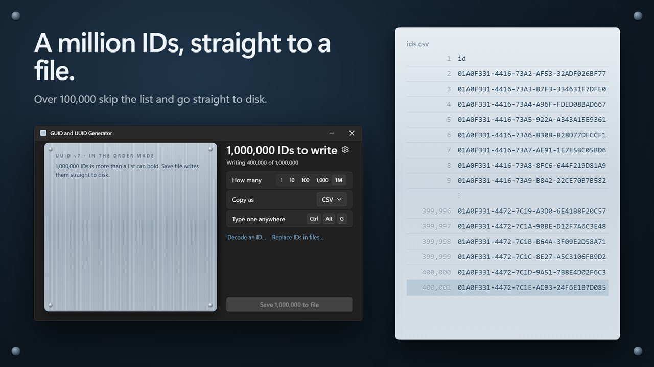
Task: Select the ID ending in FDED08BAD667
Action: pyautogui.click(x=532, y=104)
